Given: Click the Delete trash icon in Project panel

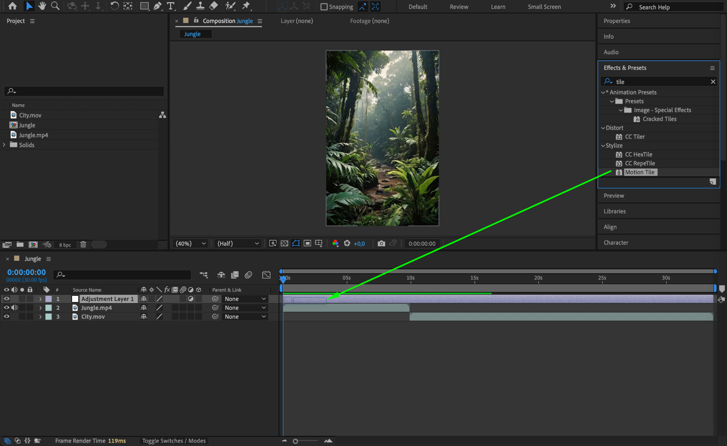Looking at the screenshot, I should tap(83, 244).
